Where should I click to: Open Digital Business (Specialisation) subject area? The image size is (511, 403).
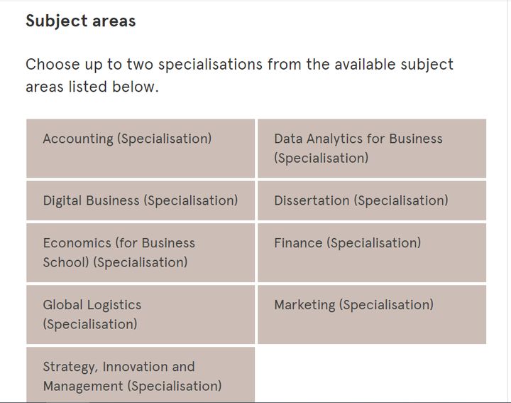pyautogui.click(x=141, y=200)
